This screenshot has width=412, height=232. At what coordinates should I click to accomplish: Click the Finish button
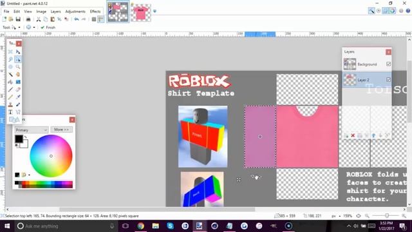[48, 27]
